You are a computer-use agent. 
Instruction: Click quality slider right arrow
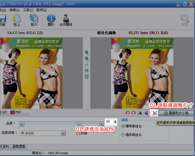(x=101, y=124)
